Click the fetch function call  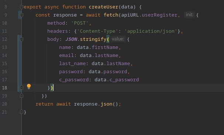click(x=111, y=15)
